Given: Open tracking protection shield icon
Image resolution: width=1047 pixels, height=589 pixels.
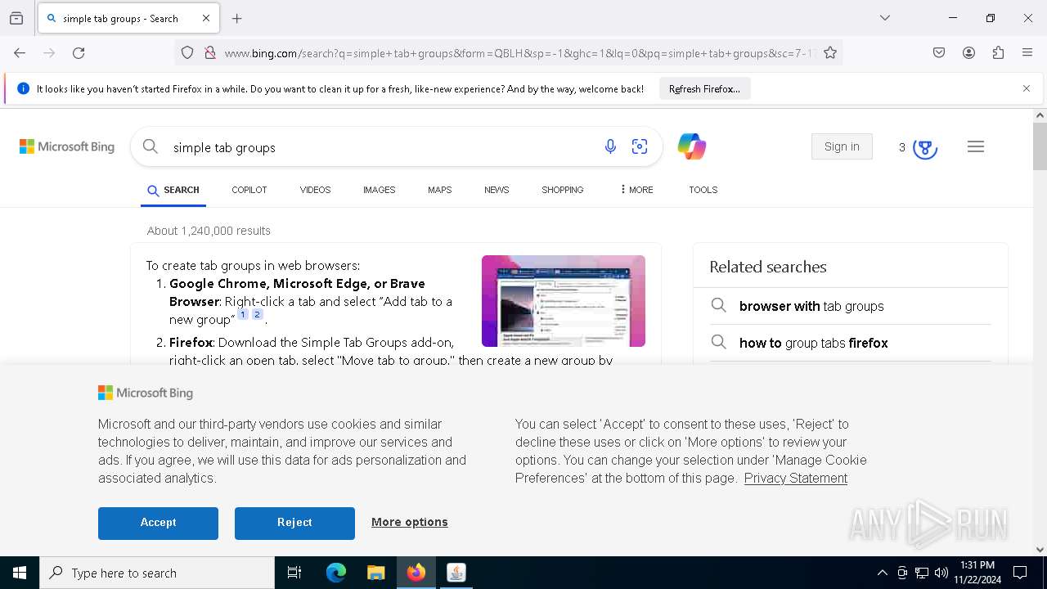Looking at the screenshot, I should point(187,52).
